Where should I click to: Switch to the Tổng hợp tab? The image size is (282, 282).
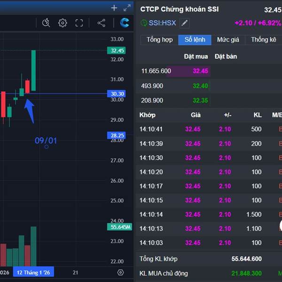[x=159, y=40]
